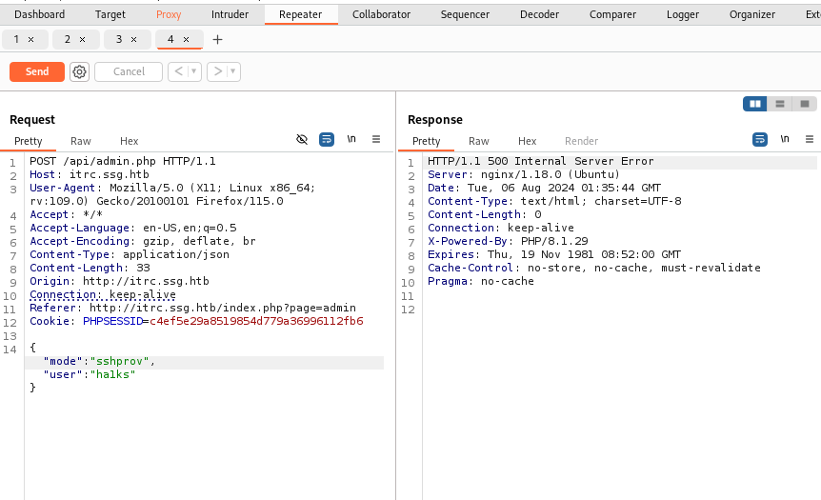Click the Referer header line
The width and height of the screenshot is (821, 500).
[x=192, y=308]
